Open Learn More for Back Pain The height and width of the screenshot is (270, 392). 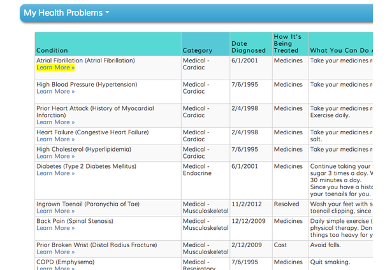(55, 228)
